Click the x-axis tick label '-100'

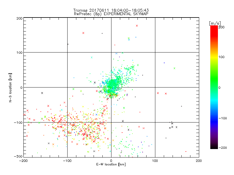tap(67, 161)
